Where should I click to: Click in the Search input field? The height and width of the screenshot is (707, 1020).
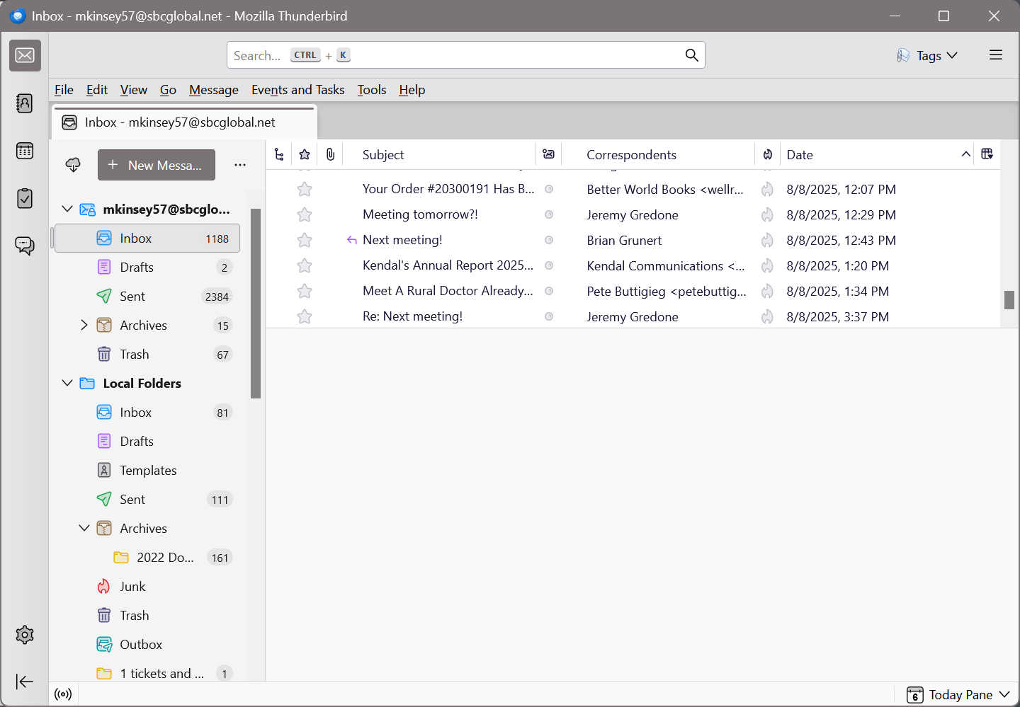pyautogui.click(x=453, y=55)
